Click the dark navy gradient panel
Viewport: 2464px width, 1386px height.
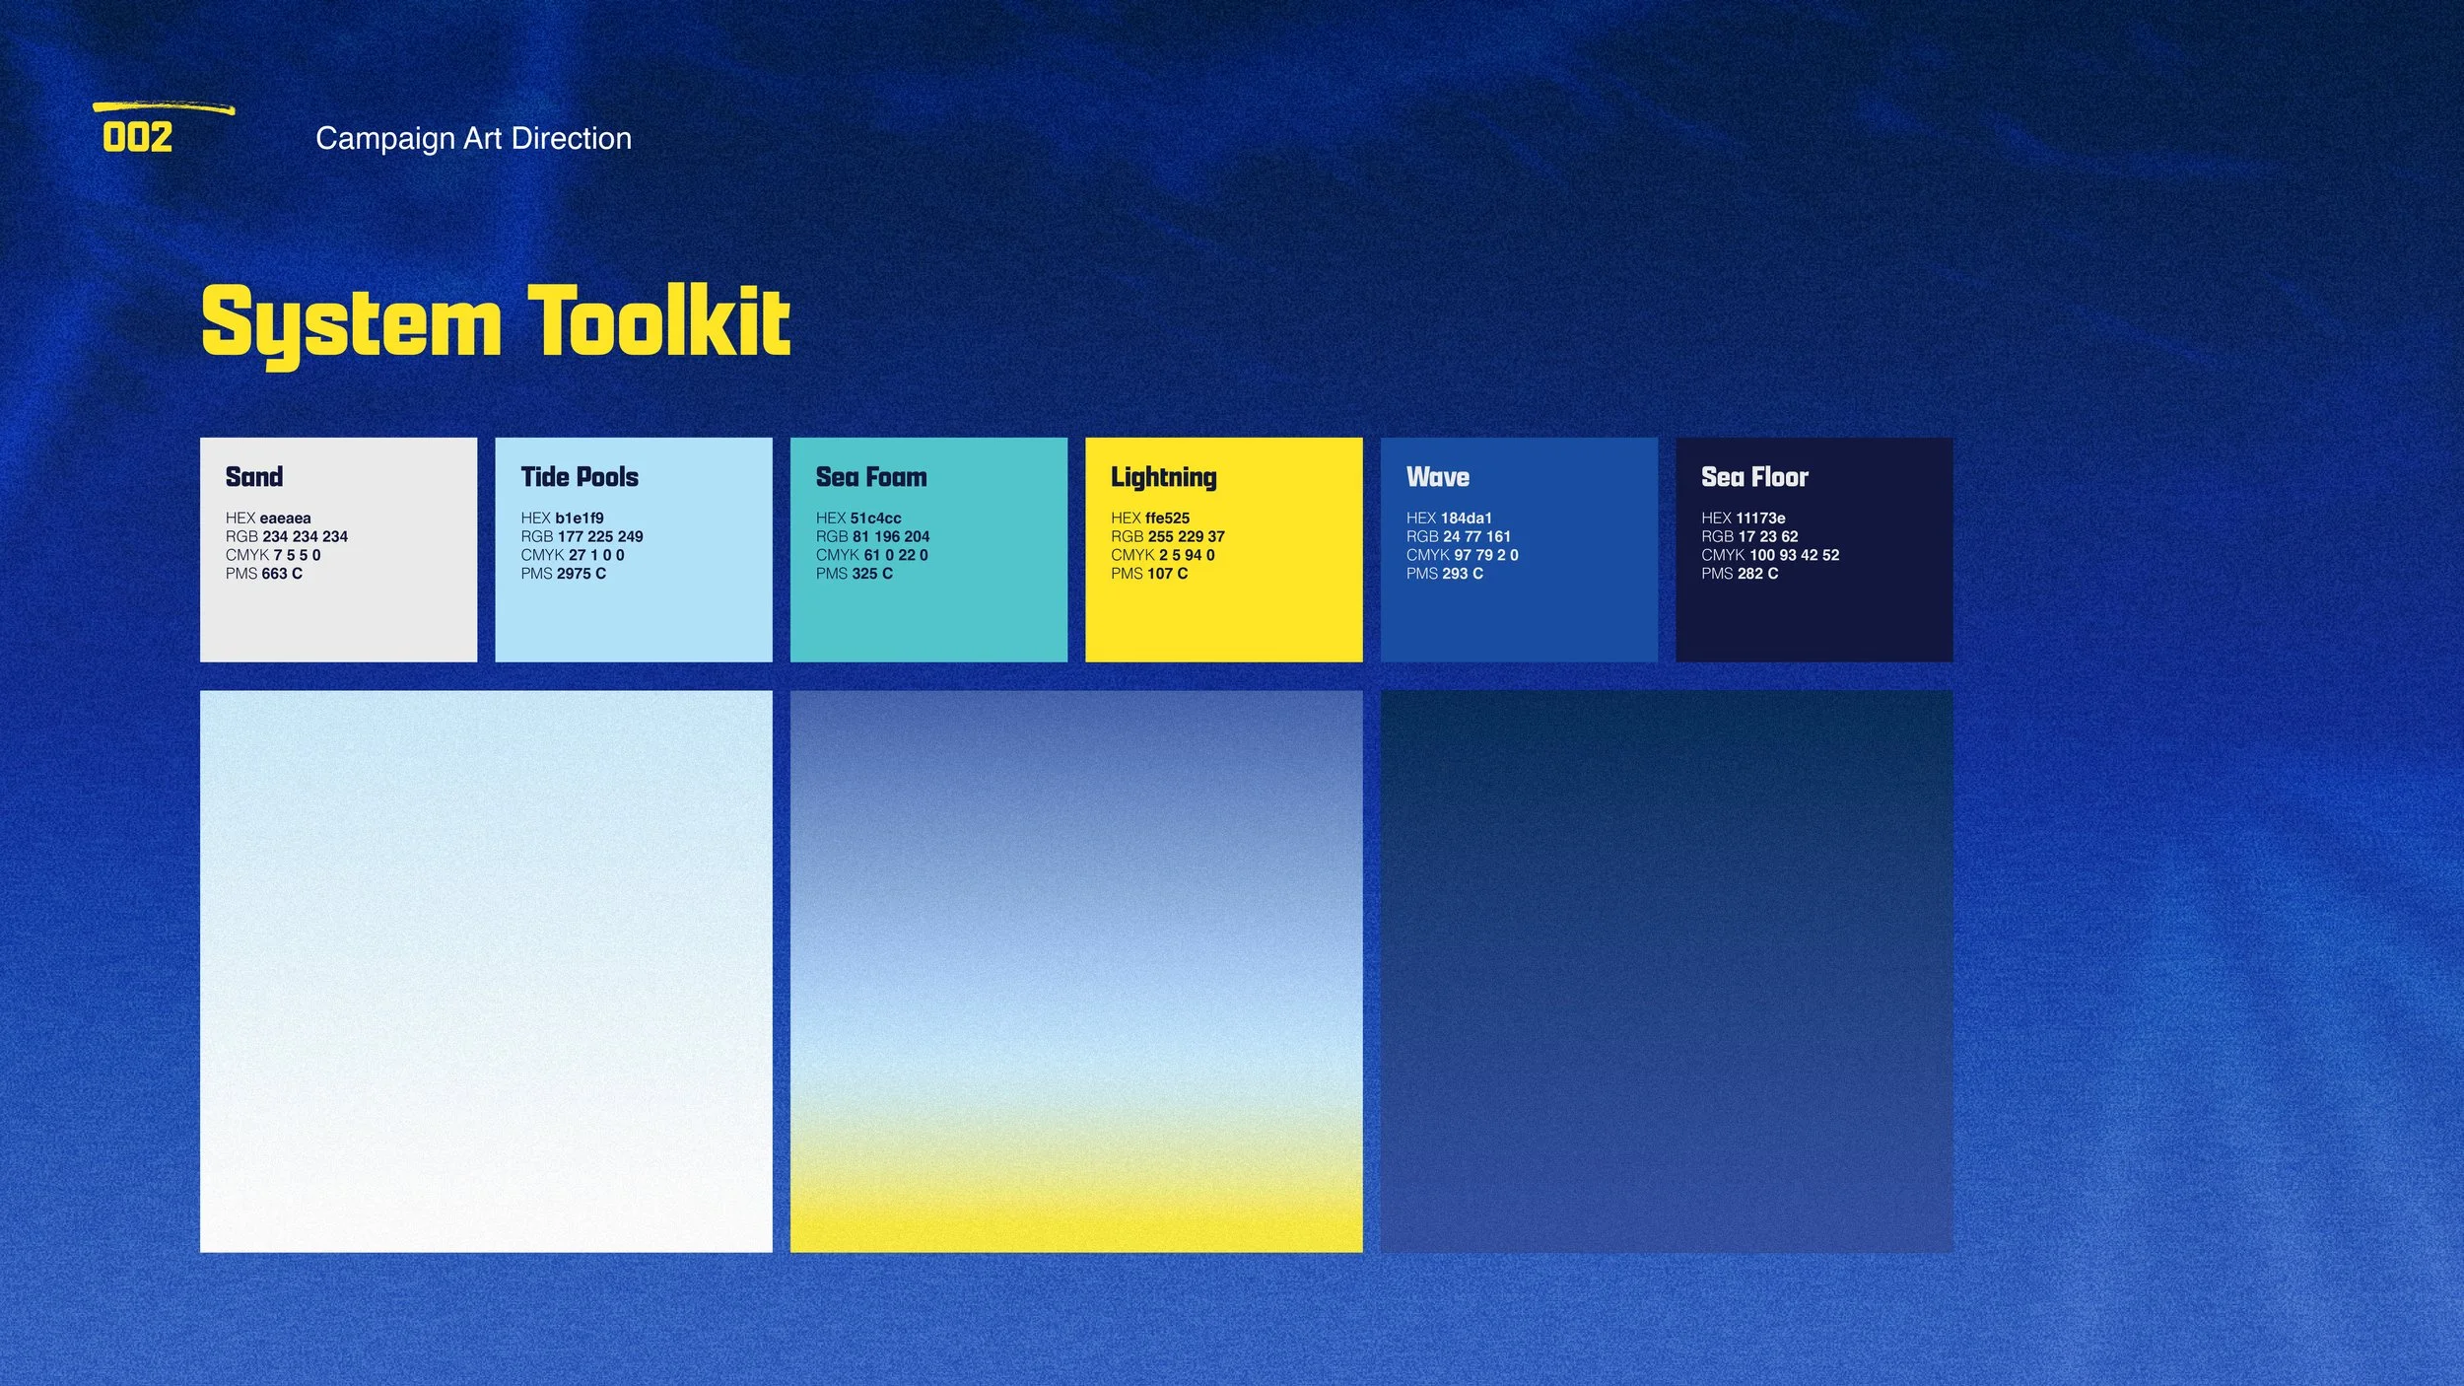[x=1666, y=971]
